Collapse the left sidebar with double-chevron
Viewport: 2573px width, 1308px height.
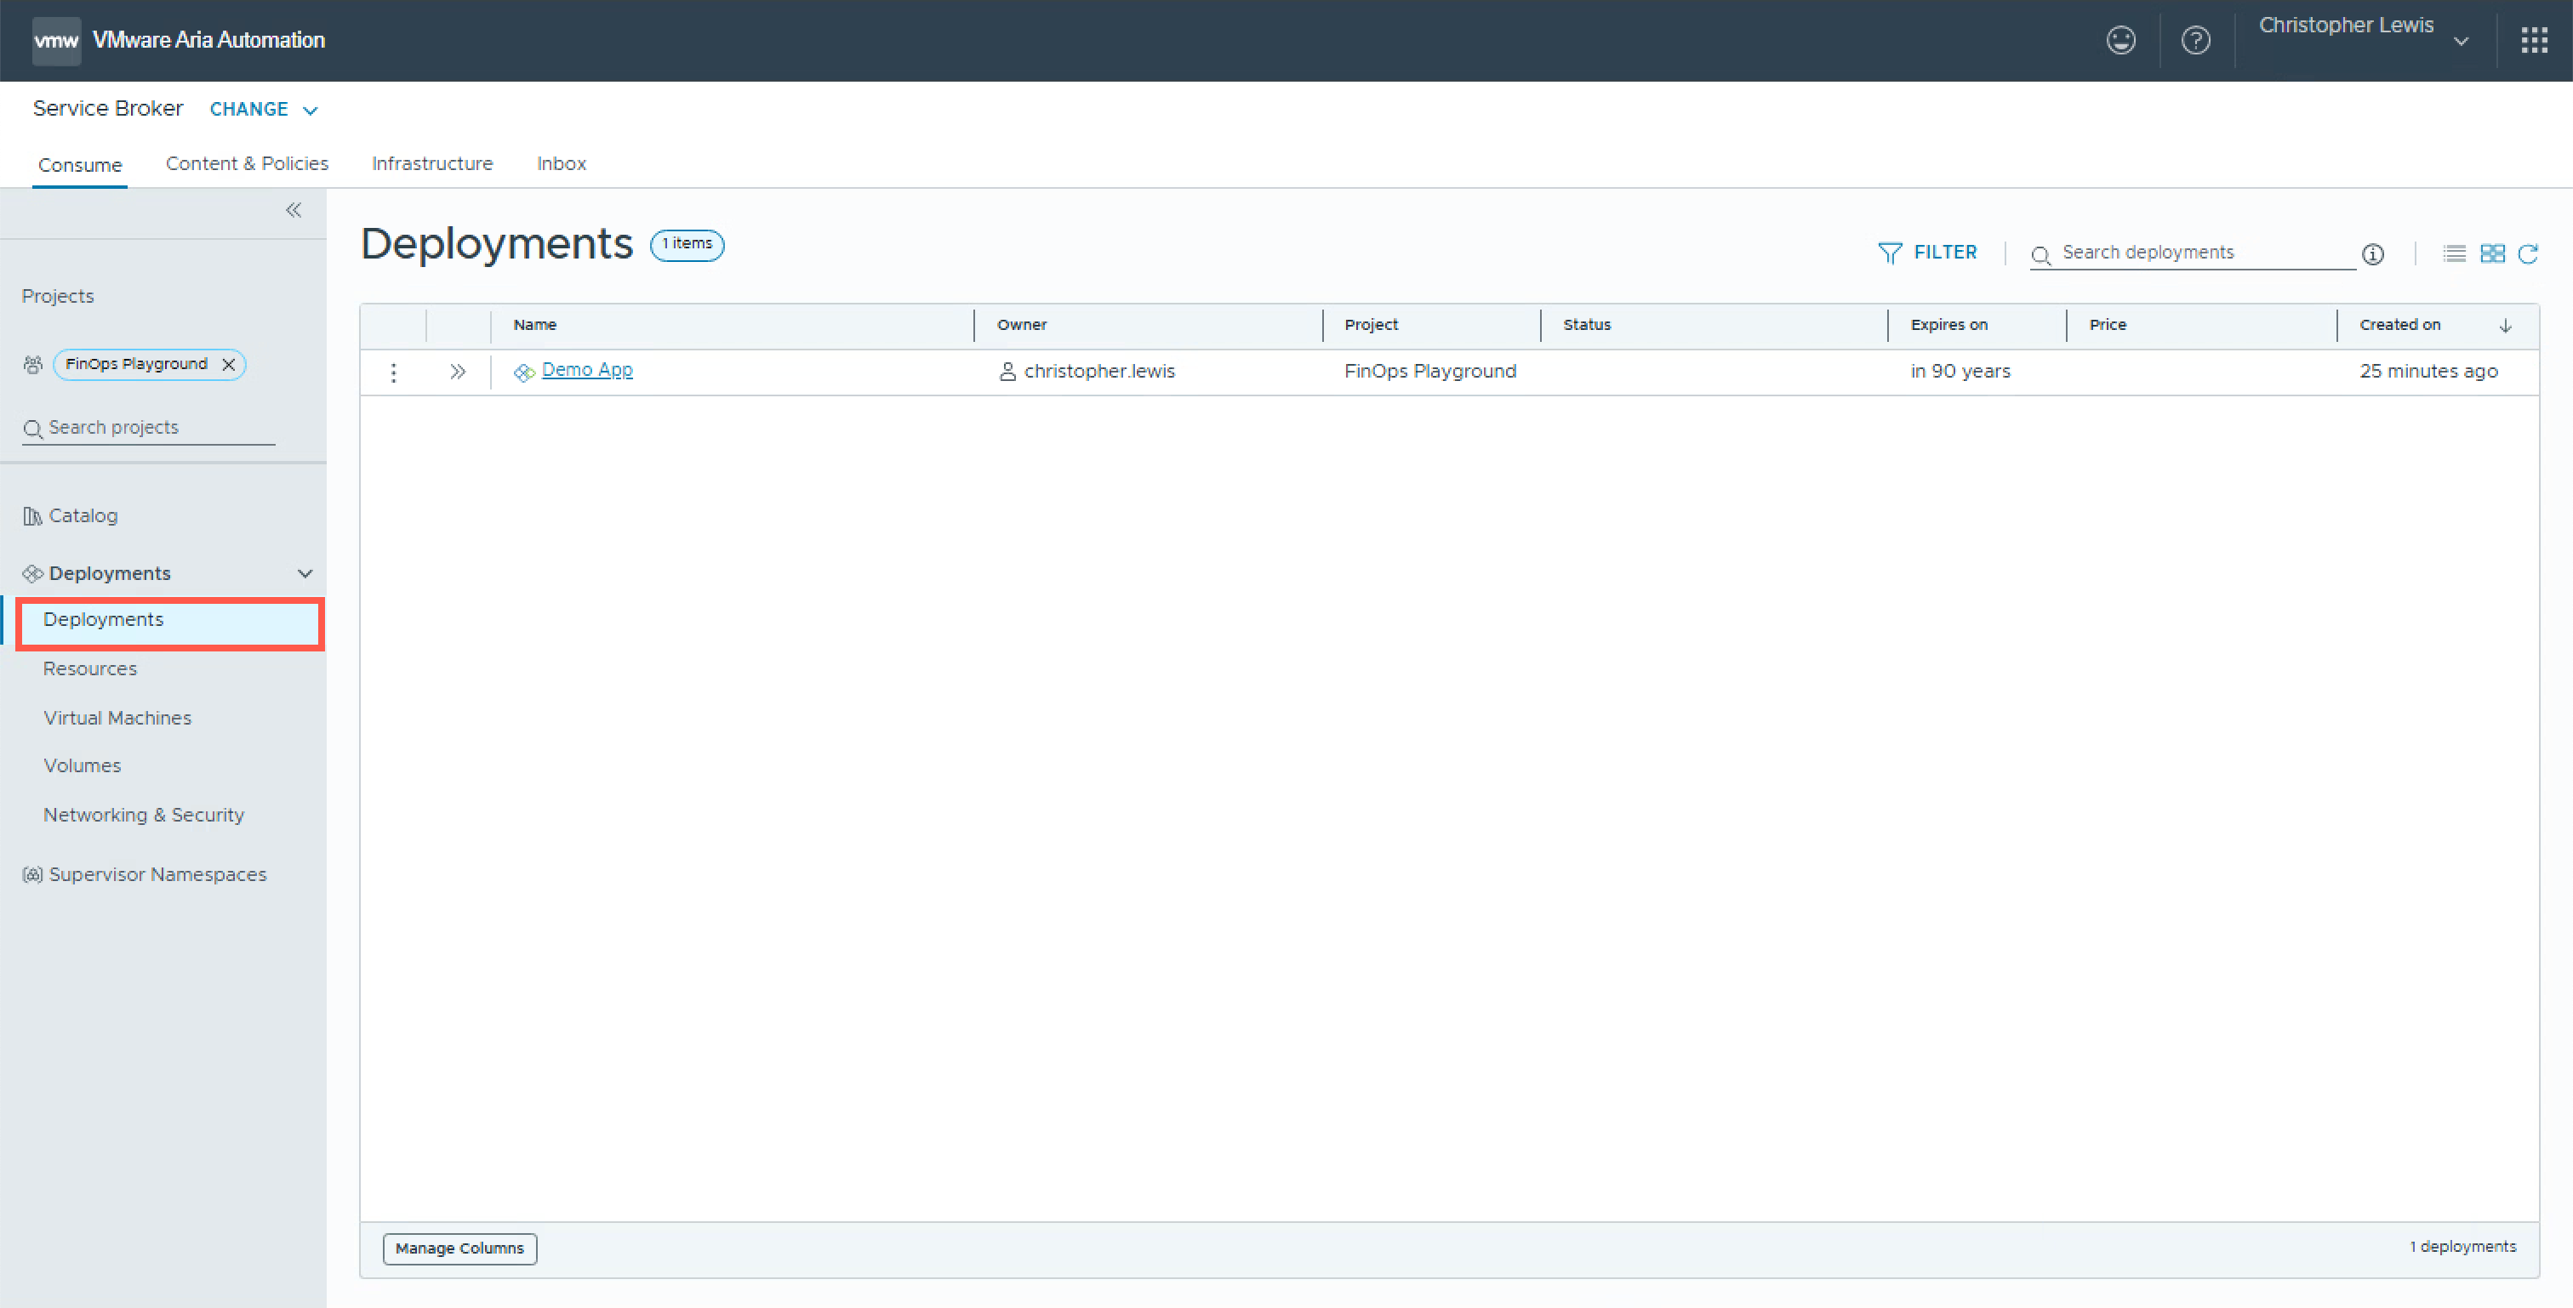tap(294, 210)
